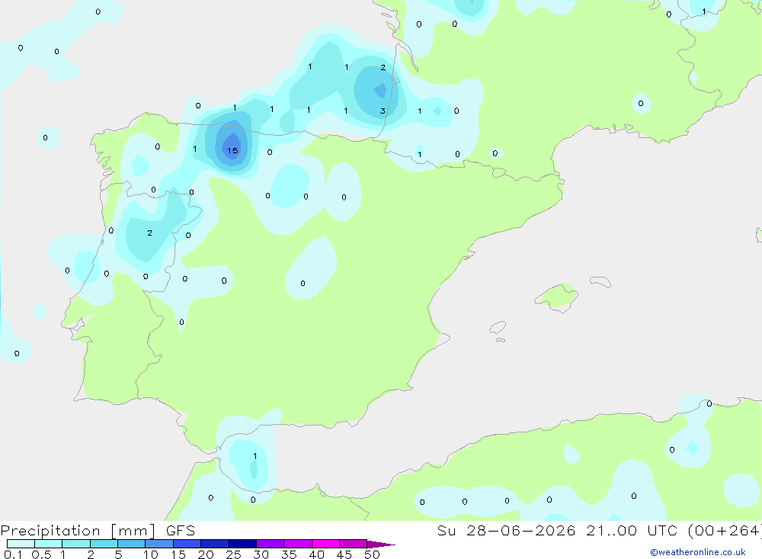This screenshot has width=762, height=559.
Task: Click the '1' value near Strait of Gibraltar
Action: (x=255, y=456)
